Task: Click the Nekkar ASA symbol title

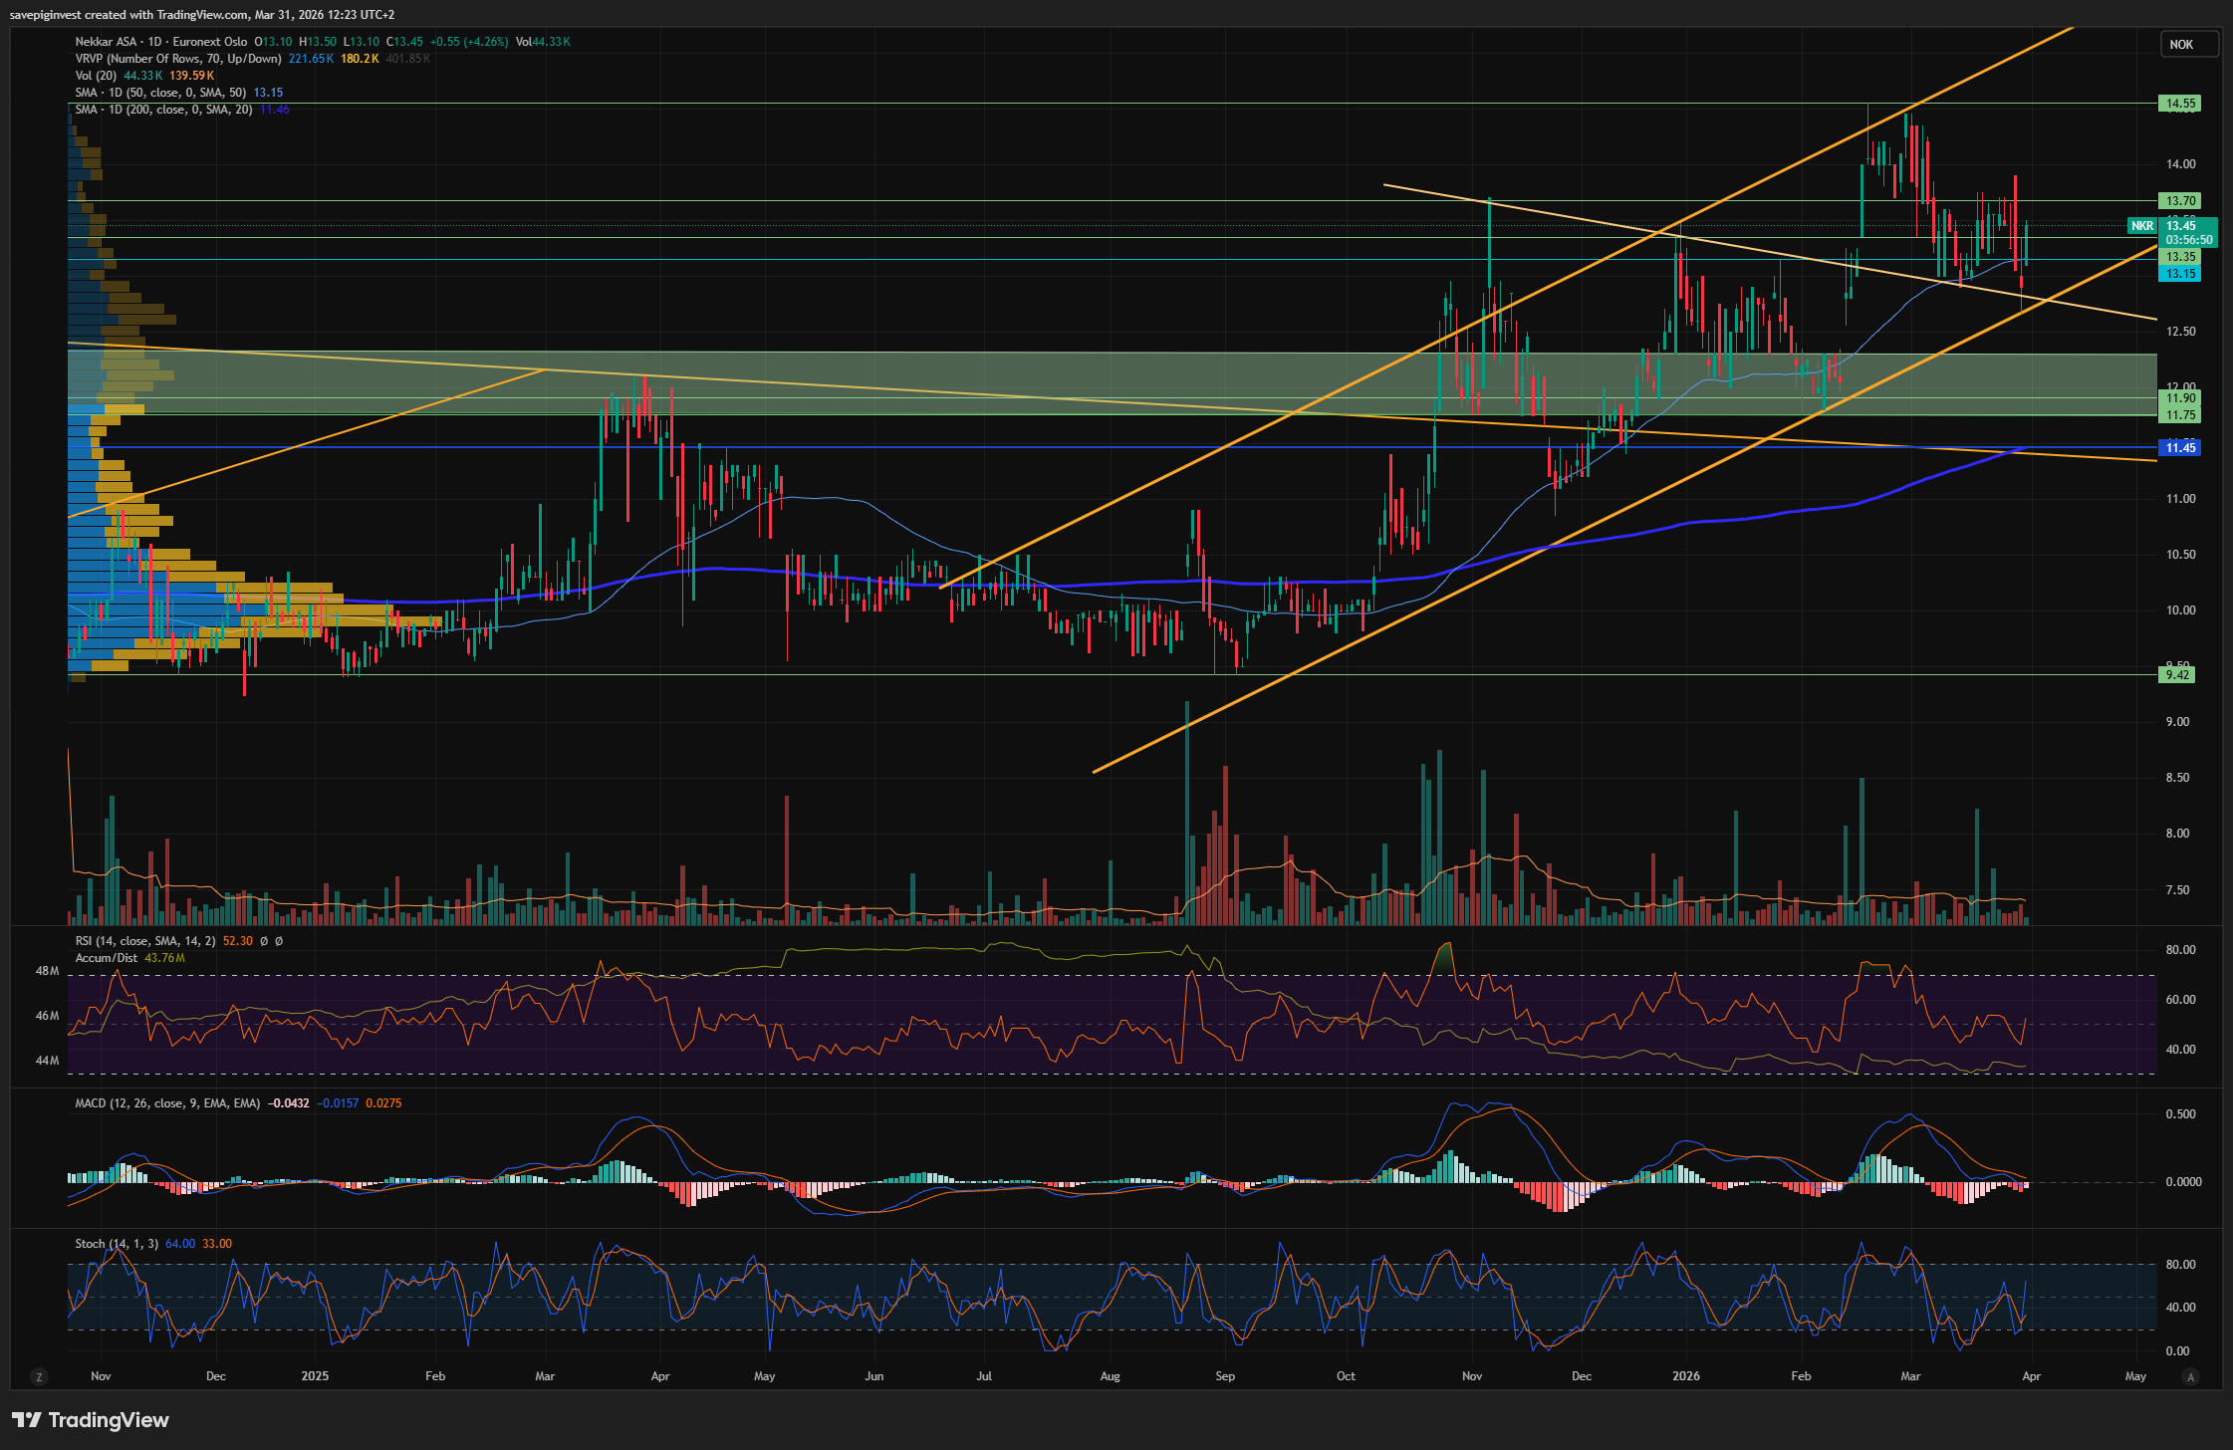Action: point(107,42)
